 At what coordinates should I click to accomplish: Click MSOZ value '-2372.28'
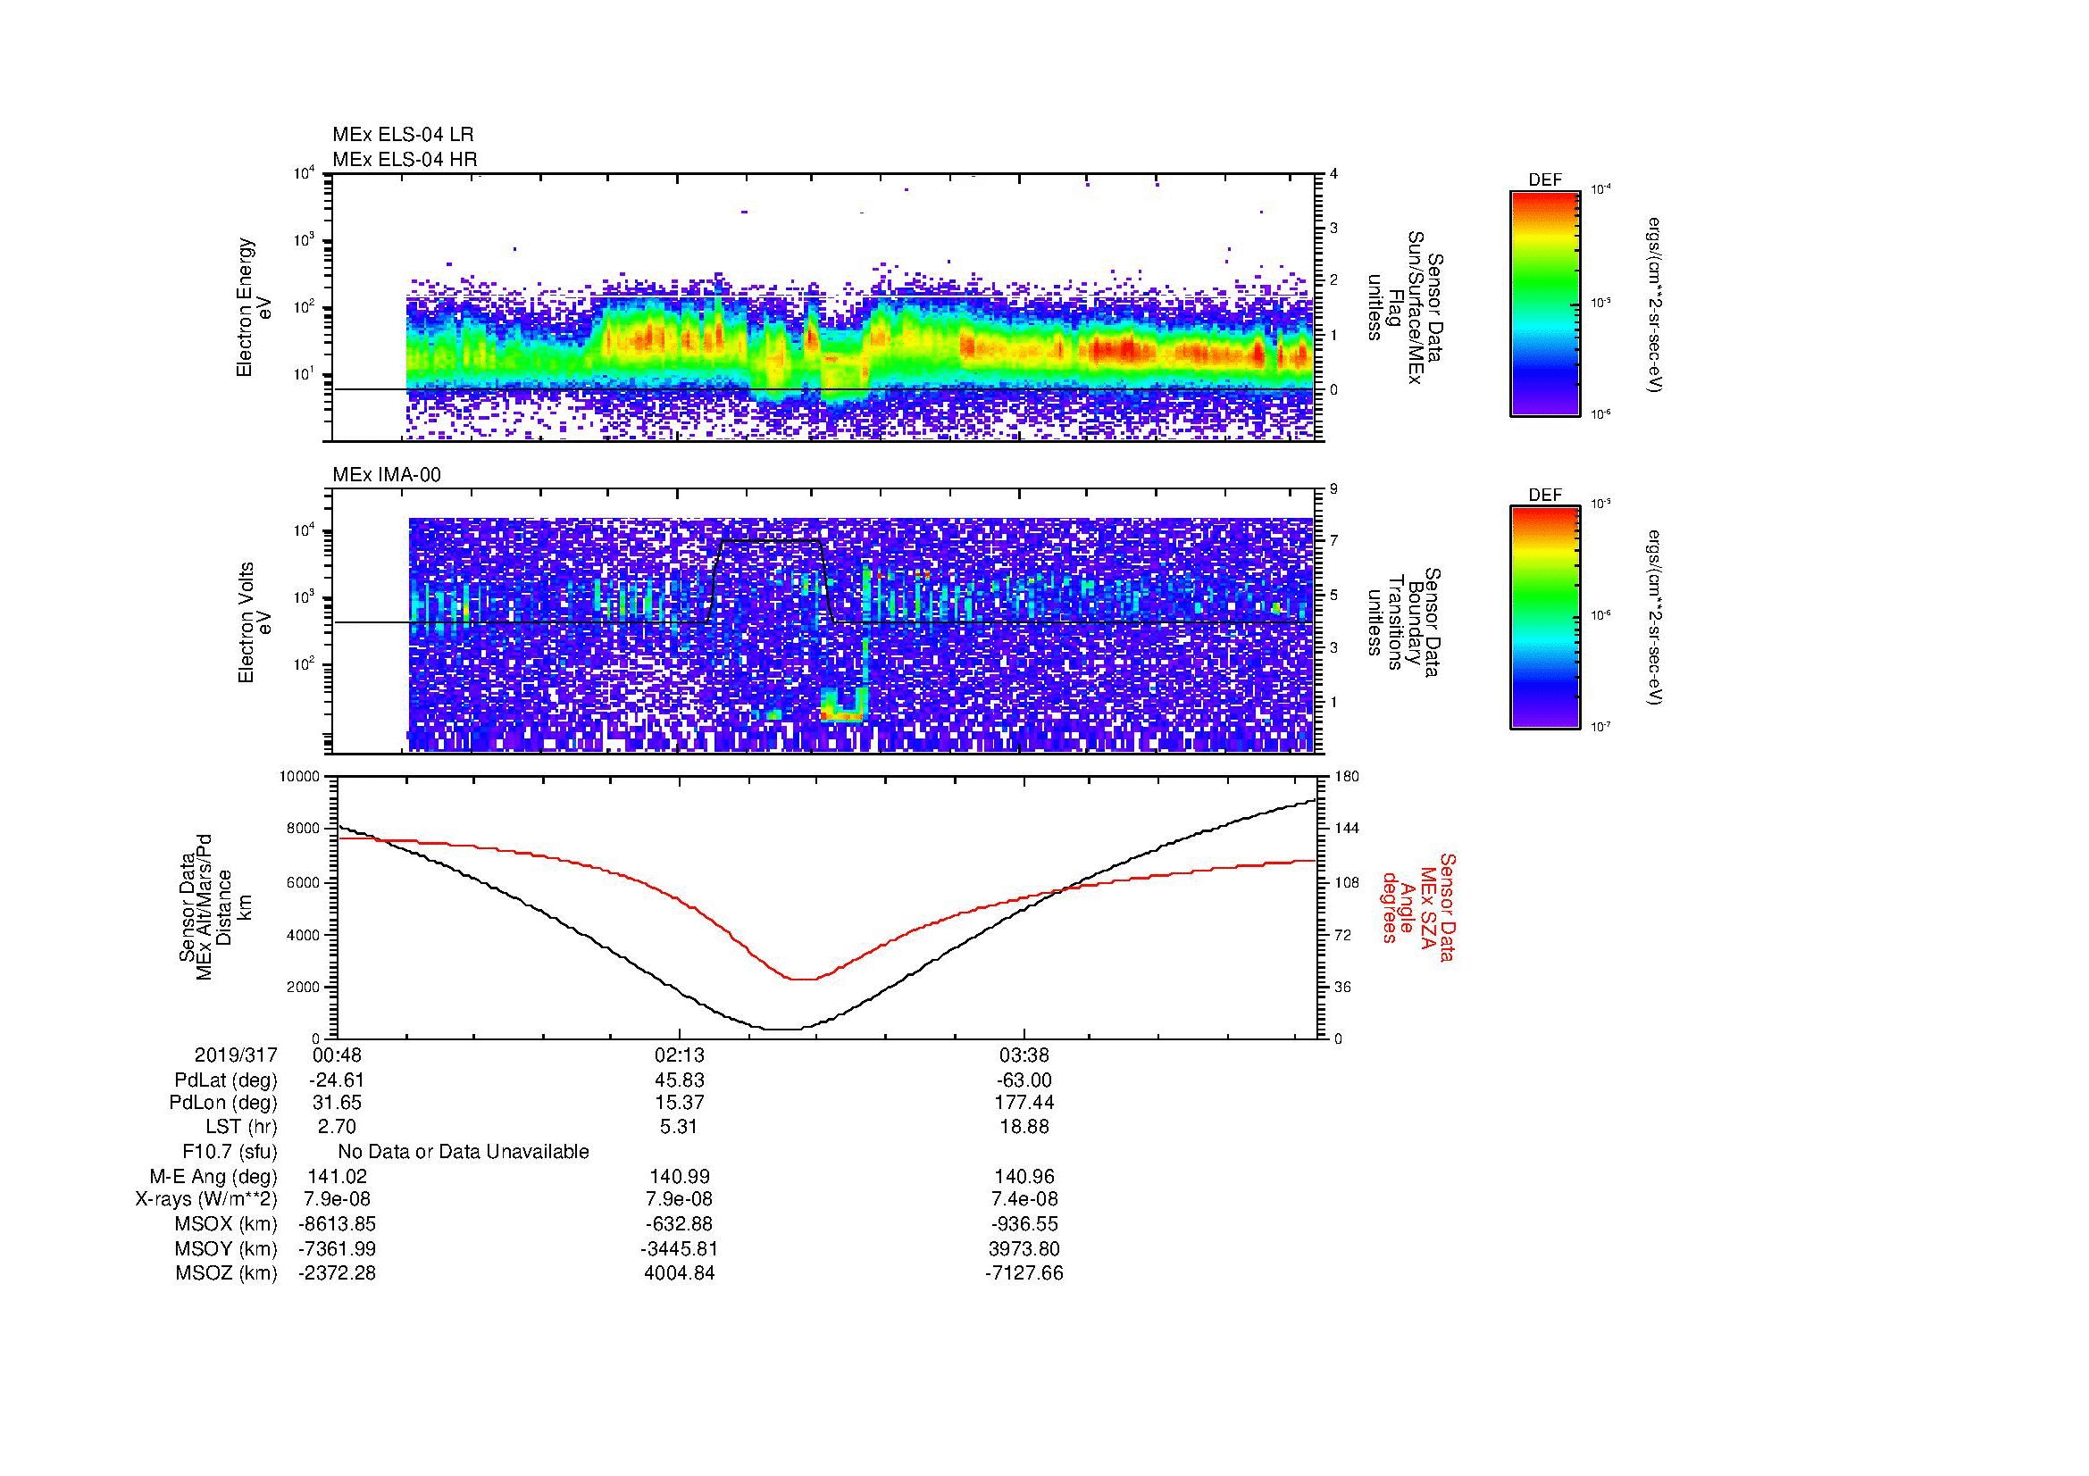[x=337, y=1273]
